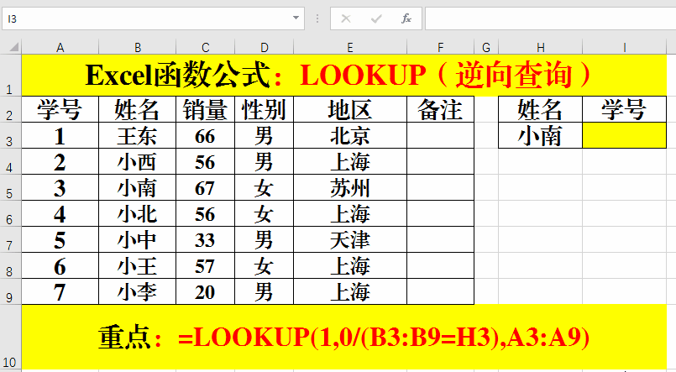Select row 6 header

coord(10,213)
